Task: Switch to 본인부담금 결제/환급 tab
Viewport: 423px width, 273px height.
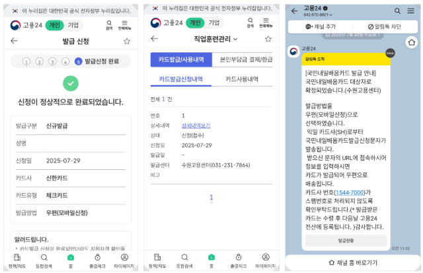Action: click(x=243, y=59)
